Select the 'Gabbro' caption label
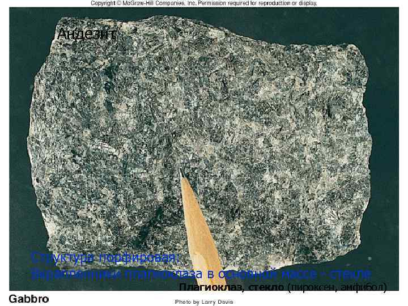This screenshot has width=408, height=306. (29, 299)
